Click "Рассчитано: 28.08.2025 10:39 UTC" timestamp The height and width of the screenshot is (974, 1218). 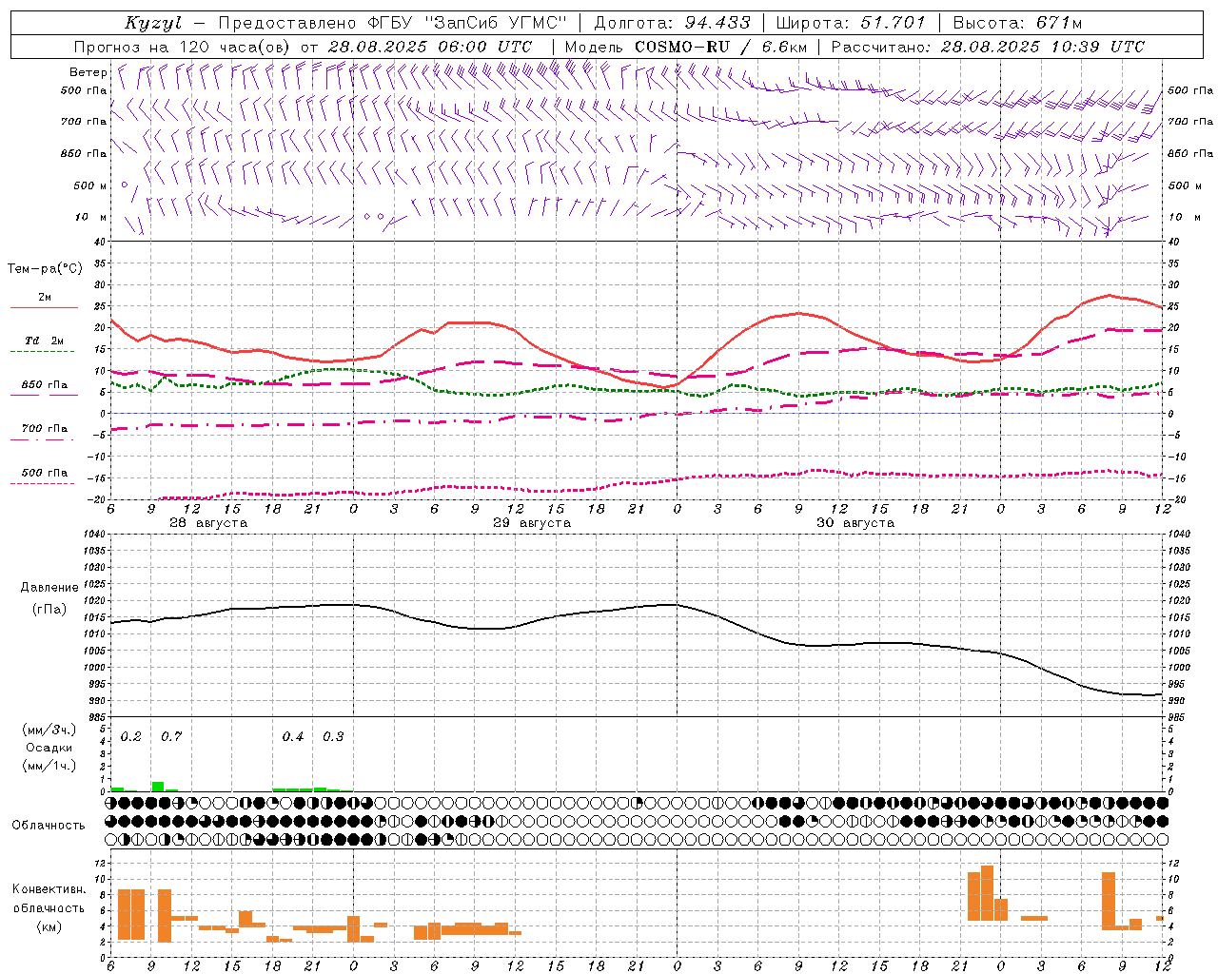[988, 47]
